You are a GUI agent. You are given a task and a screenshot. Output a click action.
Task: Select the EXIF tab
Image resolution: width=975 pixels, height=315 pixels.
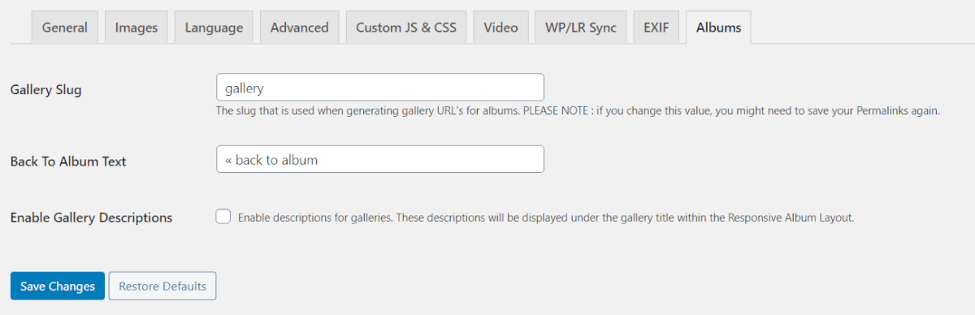(x=656, y=27)
